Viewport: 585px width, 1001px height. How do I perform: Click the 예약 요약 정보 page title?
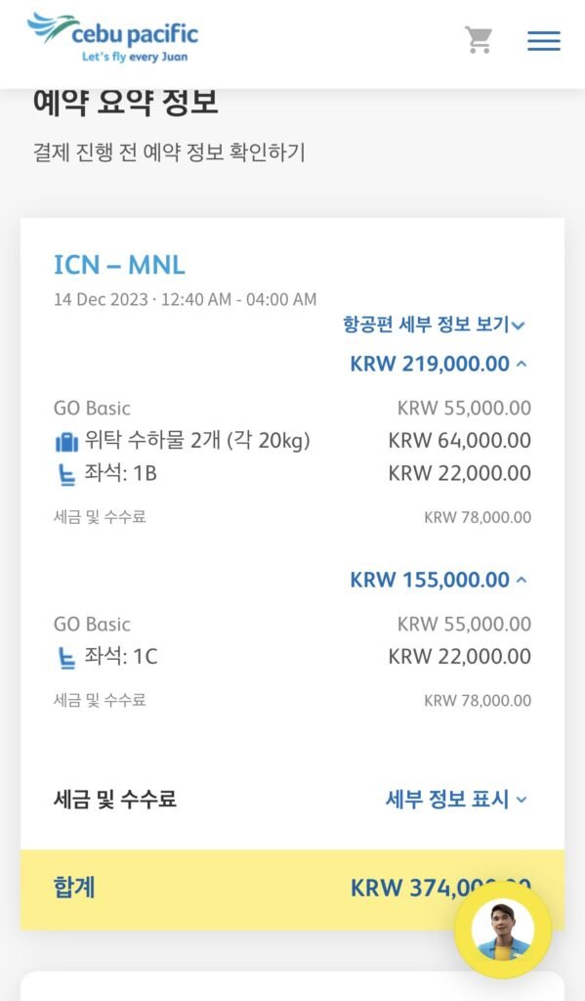[126, 103]
